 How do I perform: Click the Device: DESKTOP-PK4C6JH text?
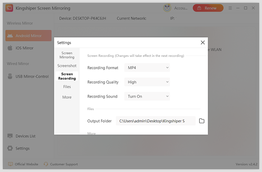point(83,18)
